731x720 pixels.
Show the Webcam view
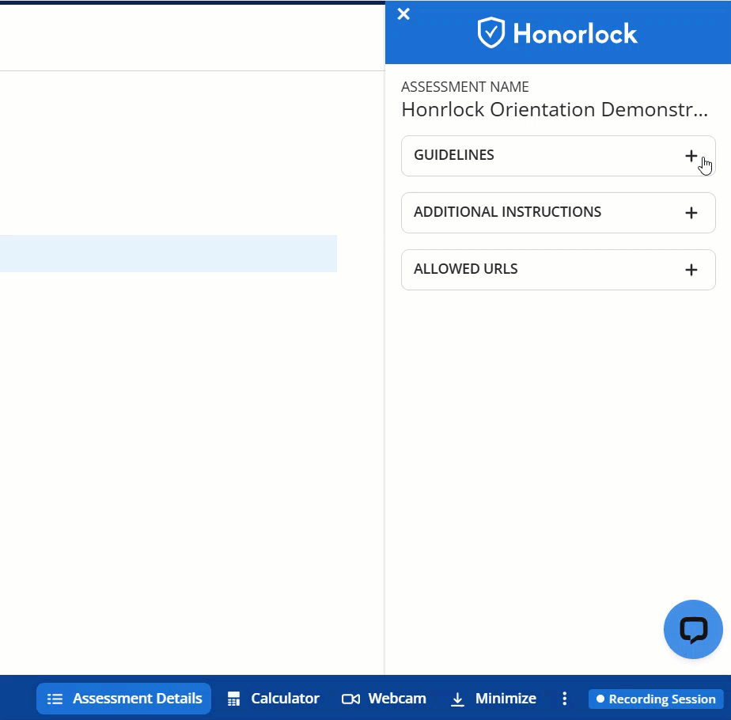coord(384,698)
